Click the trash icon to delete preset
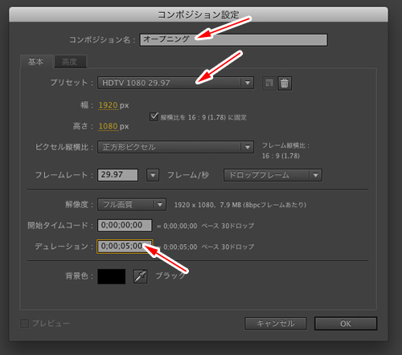 tap(285, 83)
